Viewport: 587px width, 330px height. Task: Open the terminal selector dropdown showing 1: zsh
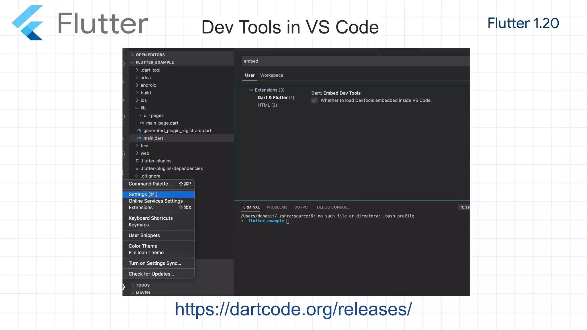(x=465, y=207)
